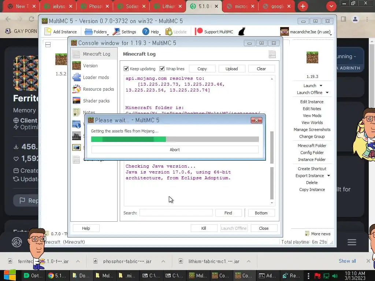
Task: Click View Mods in side panel
Action: point(312,116)
